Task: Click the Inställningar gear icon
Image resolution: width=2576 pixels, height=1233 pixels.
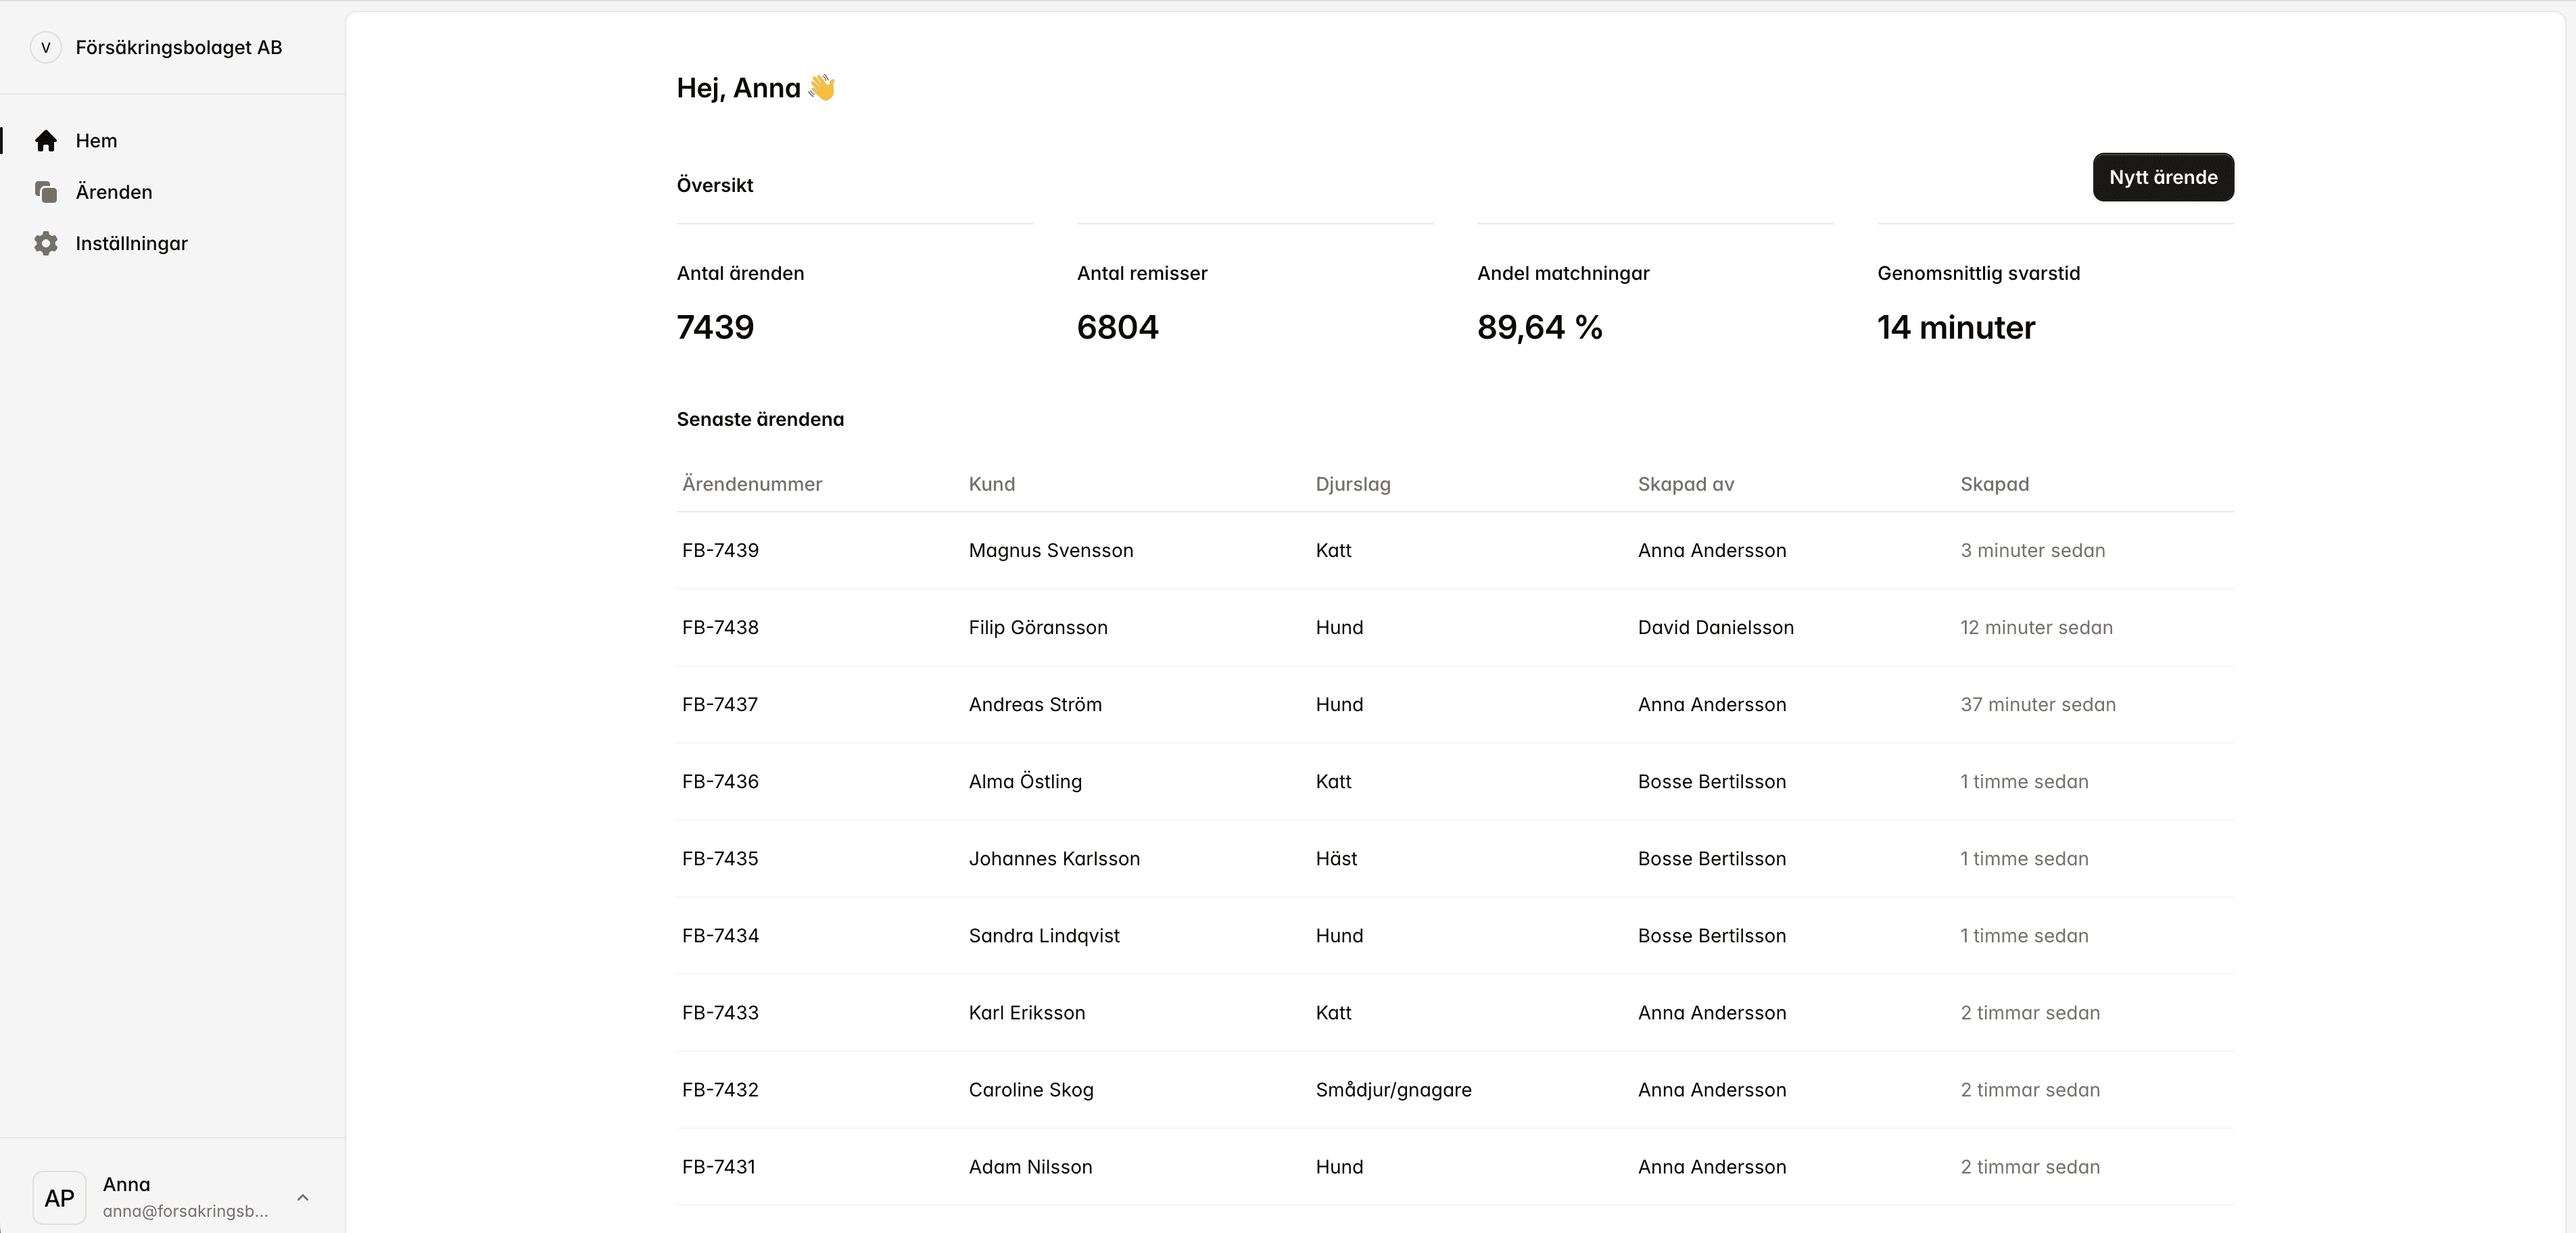Action: 45,244
